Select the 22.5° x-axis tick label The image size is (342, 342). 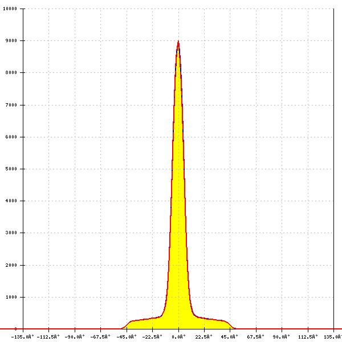coord(204,336)
